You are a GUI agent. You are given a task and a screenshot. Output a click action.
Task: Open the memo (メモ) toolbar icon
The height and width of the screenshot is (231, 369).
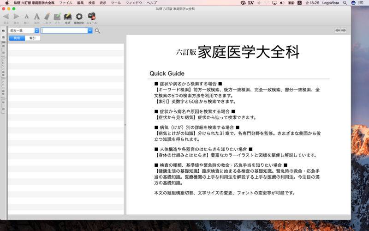57,17
